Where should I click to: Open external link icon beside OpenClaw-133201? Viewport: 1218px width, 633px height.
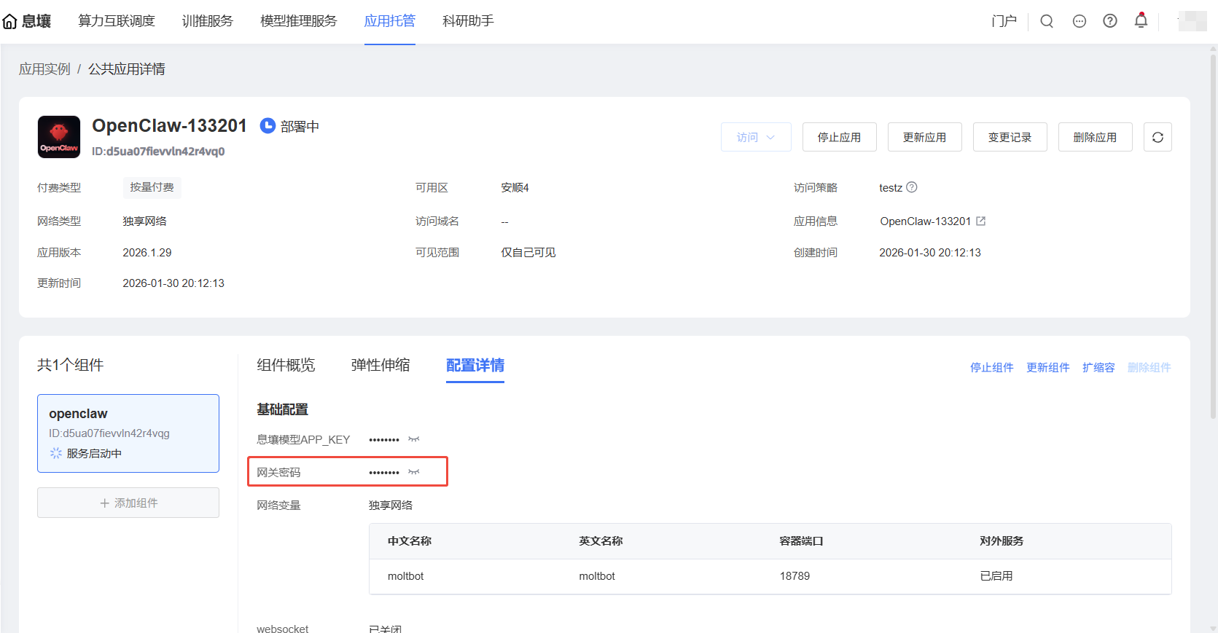981,221
